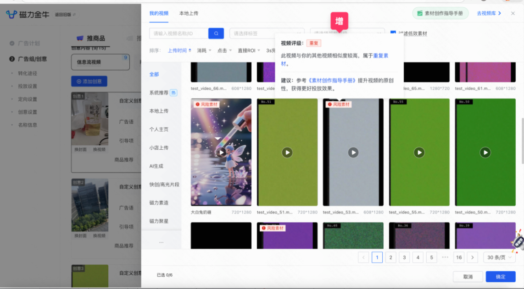Select 全部 category in sidebar
The width and height of the screenshot is (524, 289).
[x=154, y=74]
